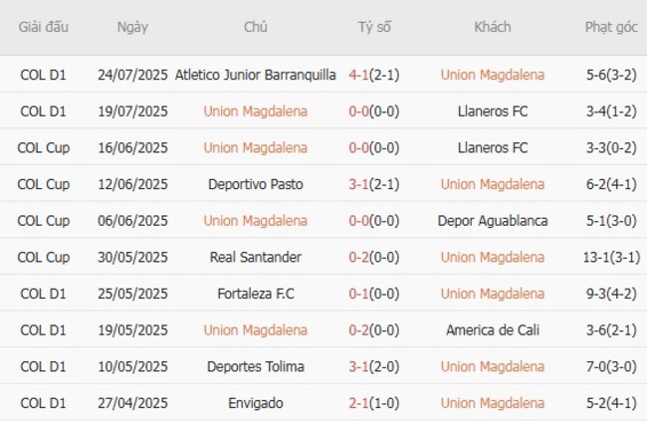Select Fortaleza F.C home team
Viewport: 647px width, 424px height.
pos(256,294)
